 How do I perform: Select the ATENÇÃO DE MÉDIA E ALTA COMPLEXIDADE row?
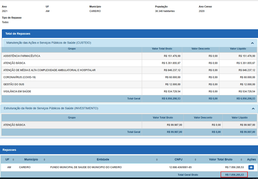point(129,70)
